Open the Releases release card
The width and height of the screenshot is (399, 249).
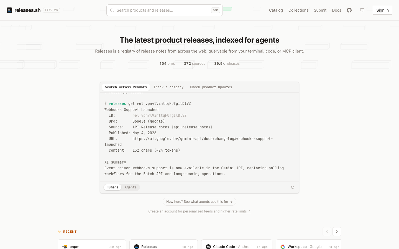coord(163,244)
